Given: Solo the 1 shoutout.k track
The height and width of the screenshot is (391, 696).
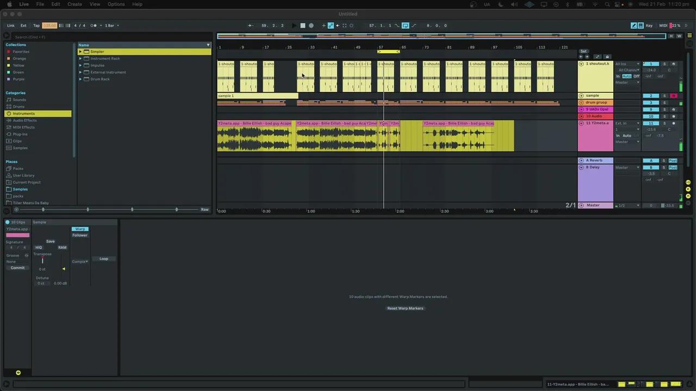Looking at the screenshot, I should coord(664,64).
